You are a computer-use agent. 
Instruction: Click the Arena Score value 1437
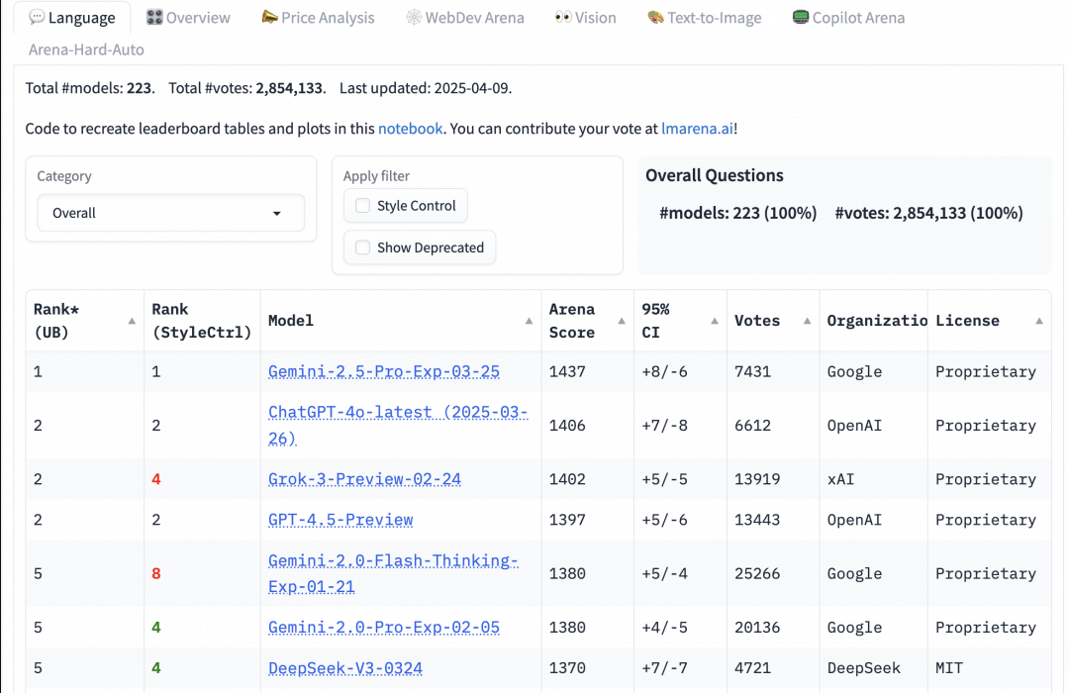[x=567, y=371]
